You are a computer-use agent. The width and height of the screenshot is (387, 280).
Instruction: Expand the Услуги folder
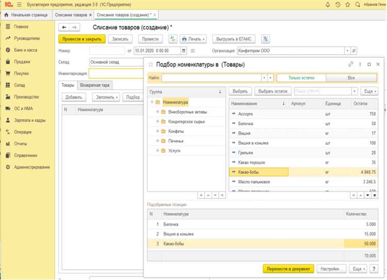click(157, 150)
